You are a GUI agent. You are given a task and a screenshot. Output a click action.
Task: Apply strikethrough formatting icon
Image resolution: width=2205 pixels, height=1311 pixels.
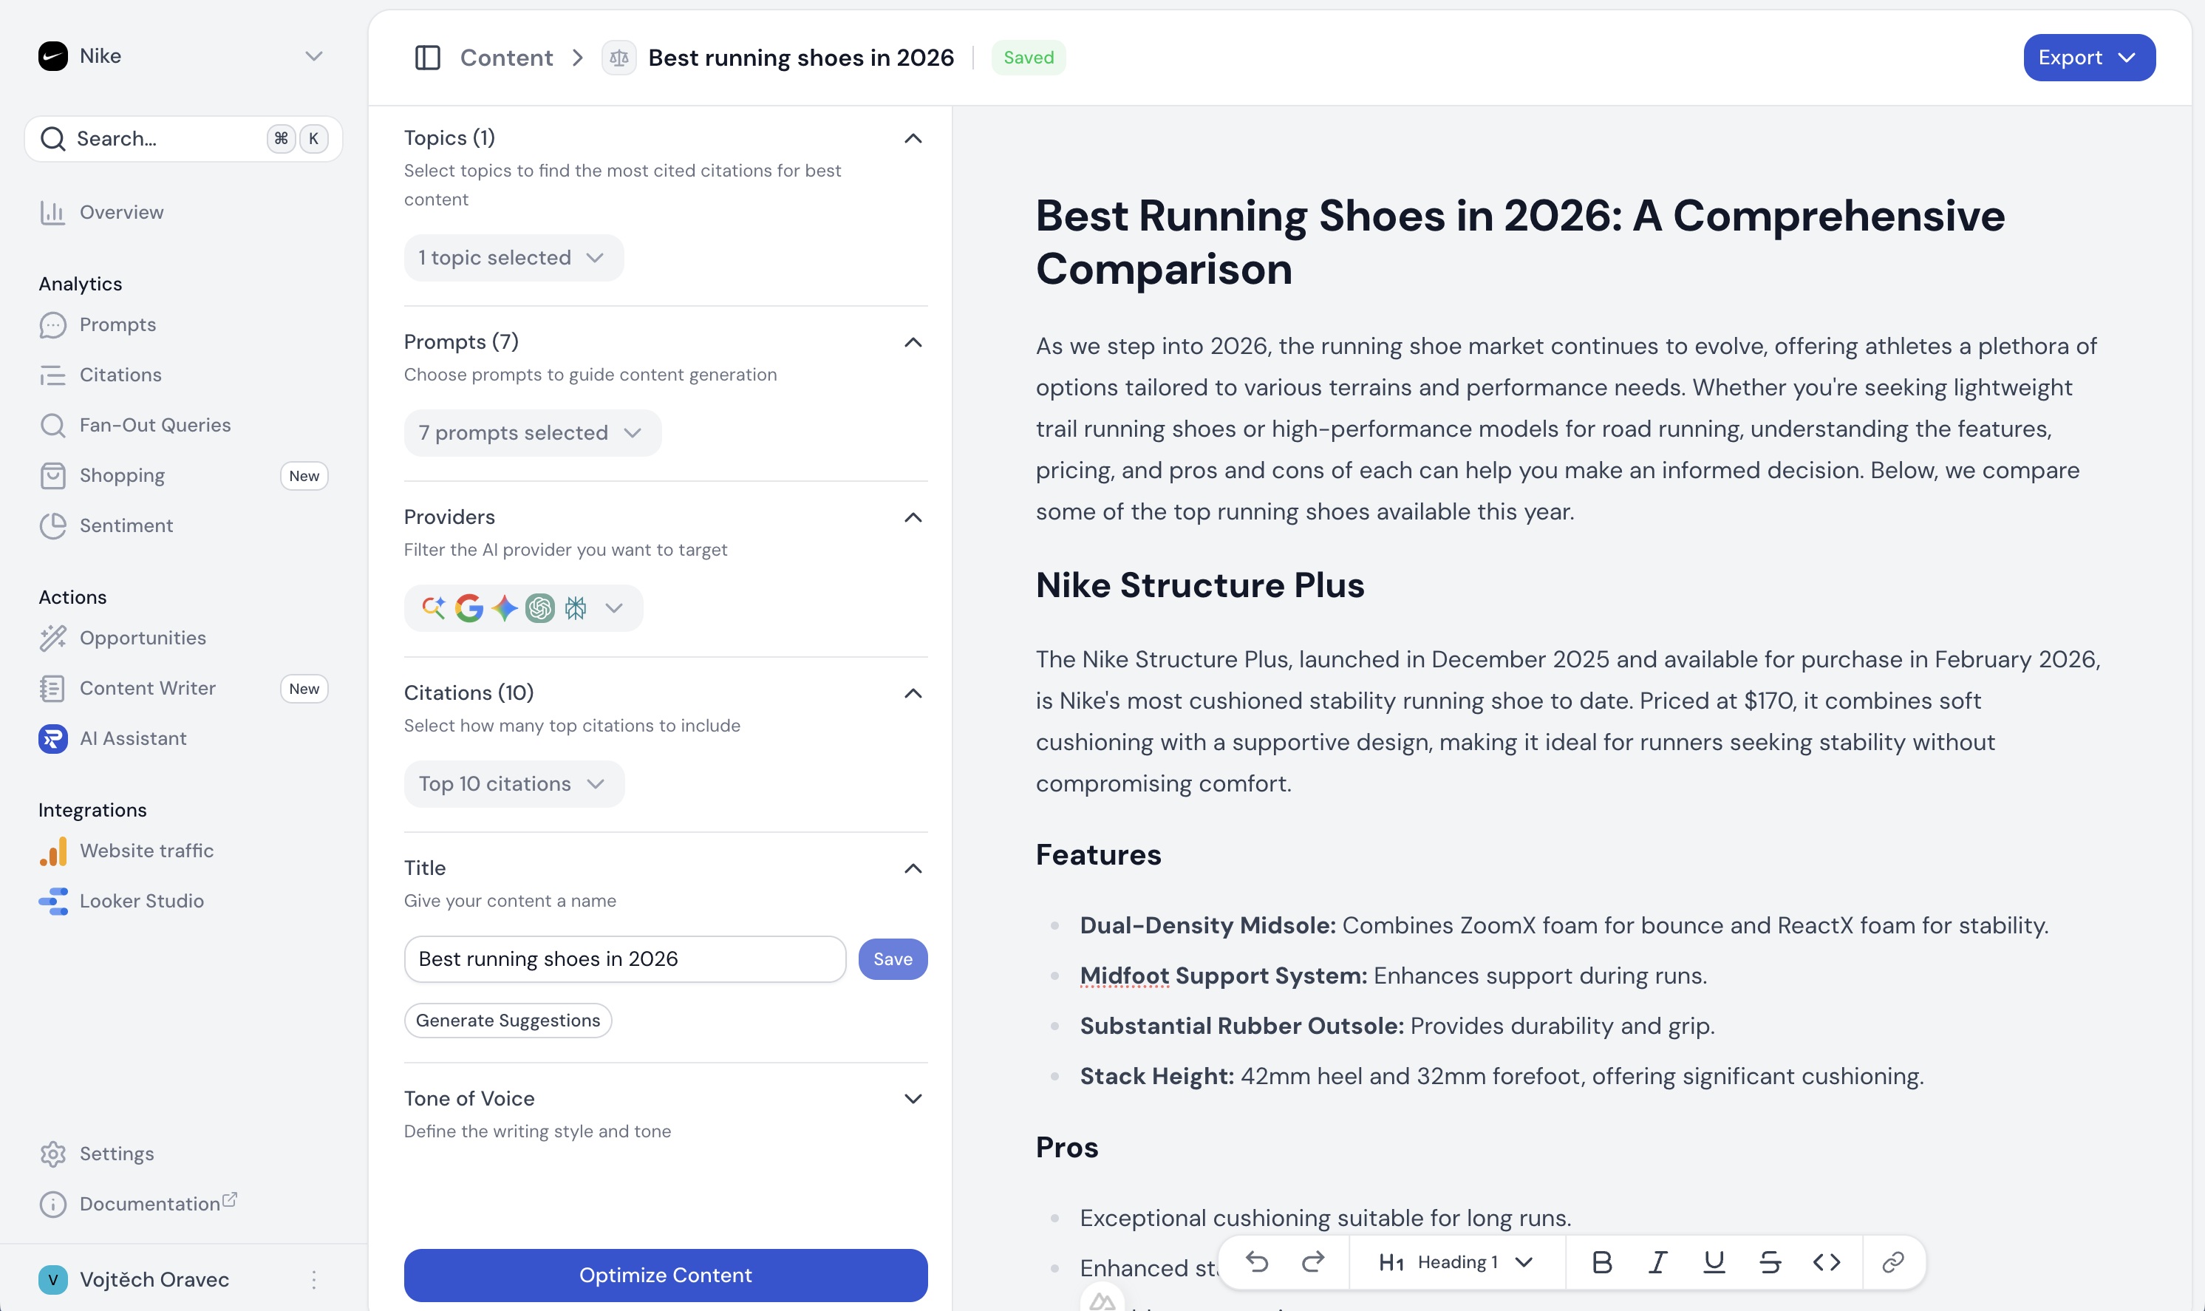click(1770, 1261)
